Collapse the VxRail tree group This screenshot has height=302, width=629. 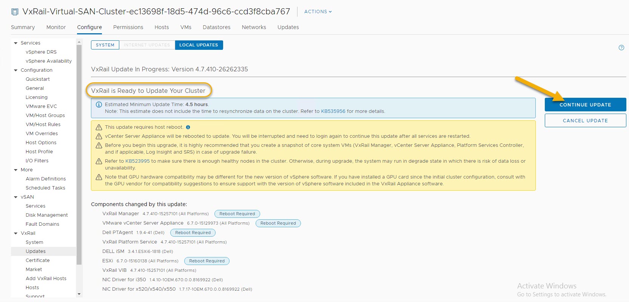[16, 233]
